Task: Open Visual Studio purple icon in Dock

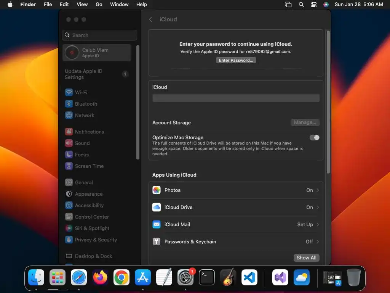Action: click(280, 277)
